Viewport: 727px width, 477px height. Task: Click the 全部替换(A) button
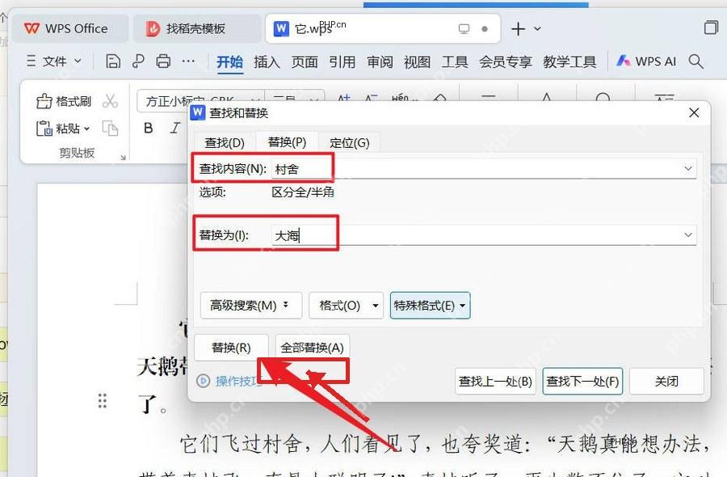click(x=312, y=348)
